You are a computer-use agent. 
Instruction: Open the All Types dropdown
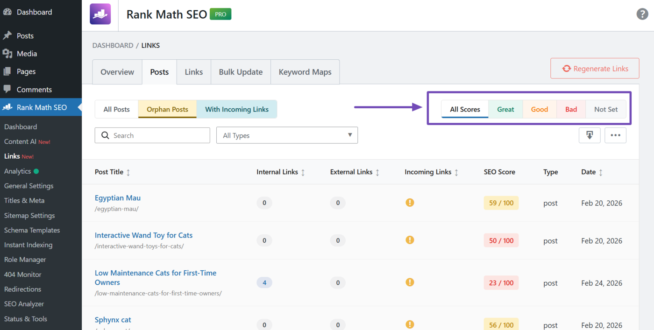point(287,135)
